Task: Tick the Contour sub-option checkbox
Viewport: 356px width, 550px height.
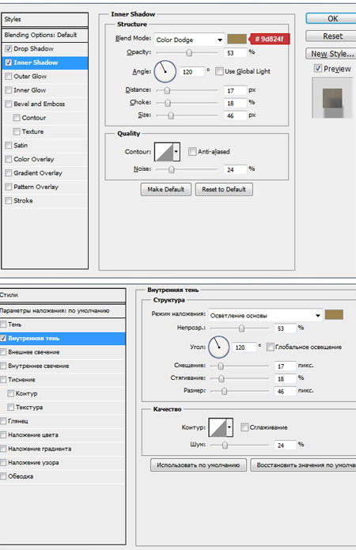Action: 17,118
